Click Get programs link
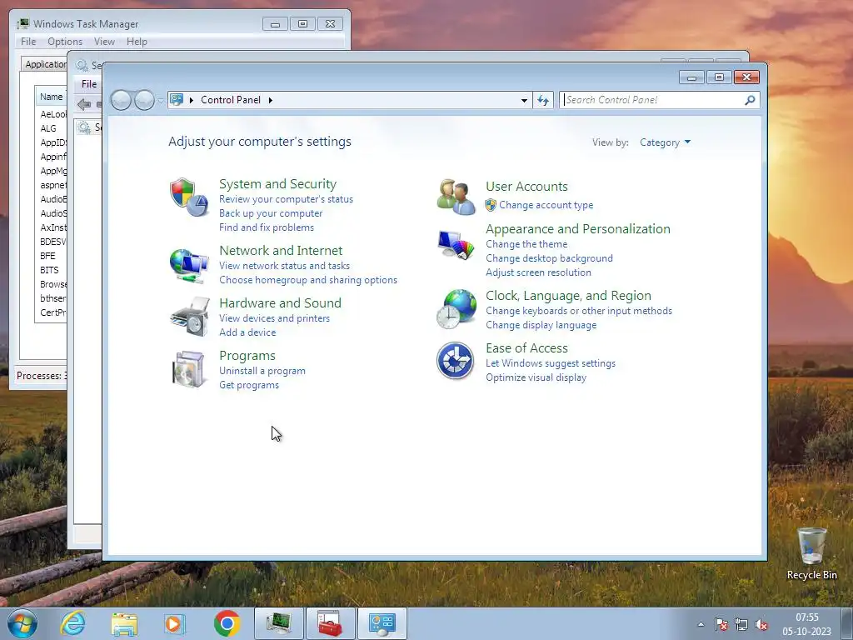Viewport: 853px width, 640px height. click(x=248, y=385)
